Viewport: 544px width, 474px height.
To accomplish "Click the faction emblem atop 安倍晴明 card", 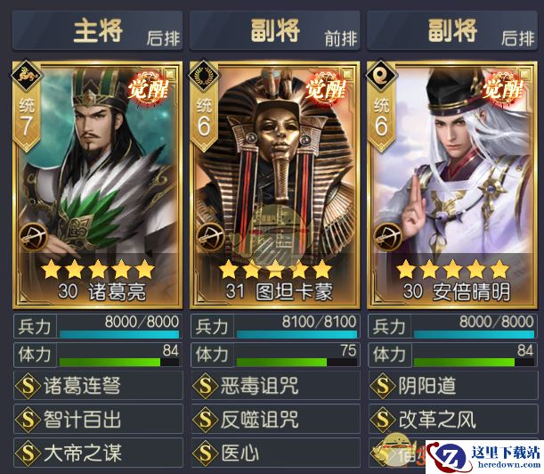I will point(382,76).
